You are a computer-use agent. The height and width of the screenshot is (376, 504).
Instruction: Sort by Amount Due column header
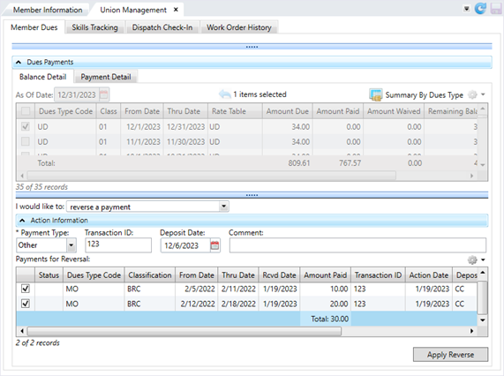(x=288, y=111)
